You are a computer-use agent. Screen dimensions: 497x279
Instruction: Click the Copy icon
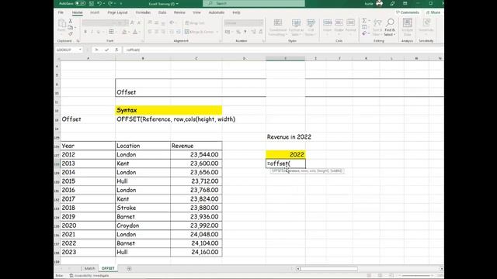71,27
